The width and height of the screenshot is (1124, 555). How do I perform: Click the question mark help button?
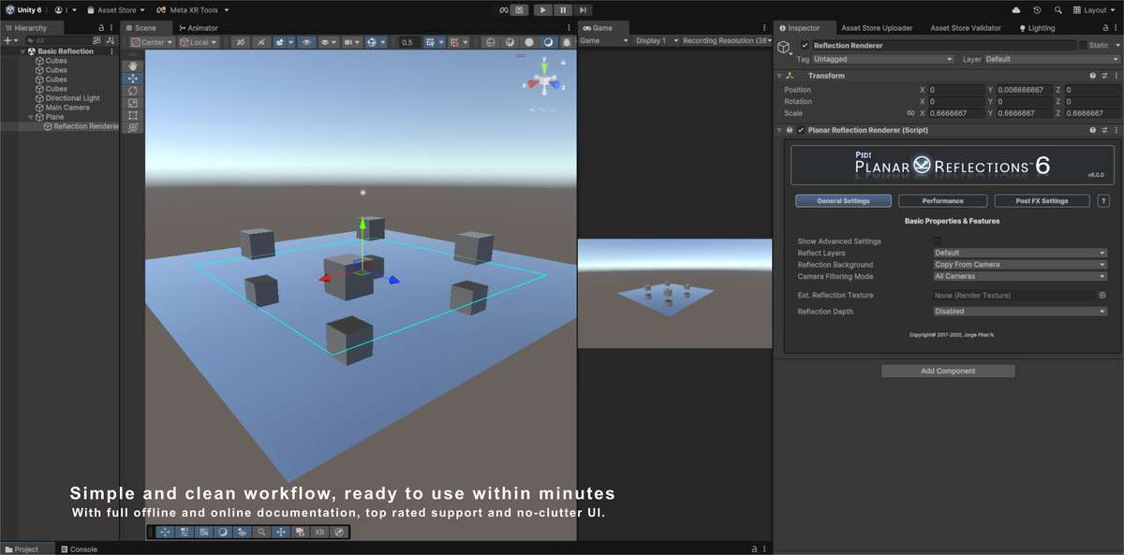(1103, 200)
